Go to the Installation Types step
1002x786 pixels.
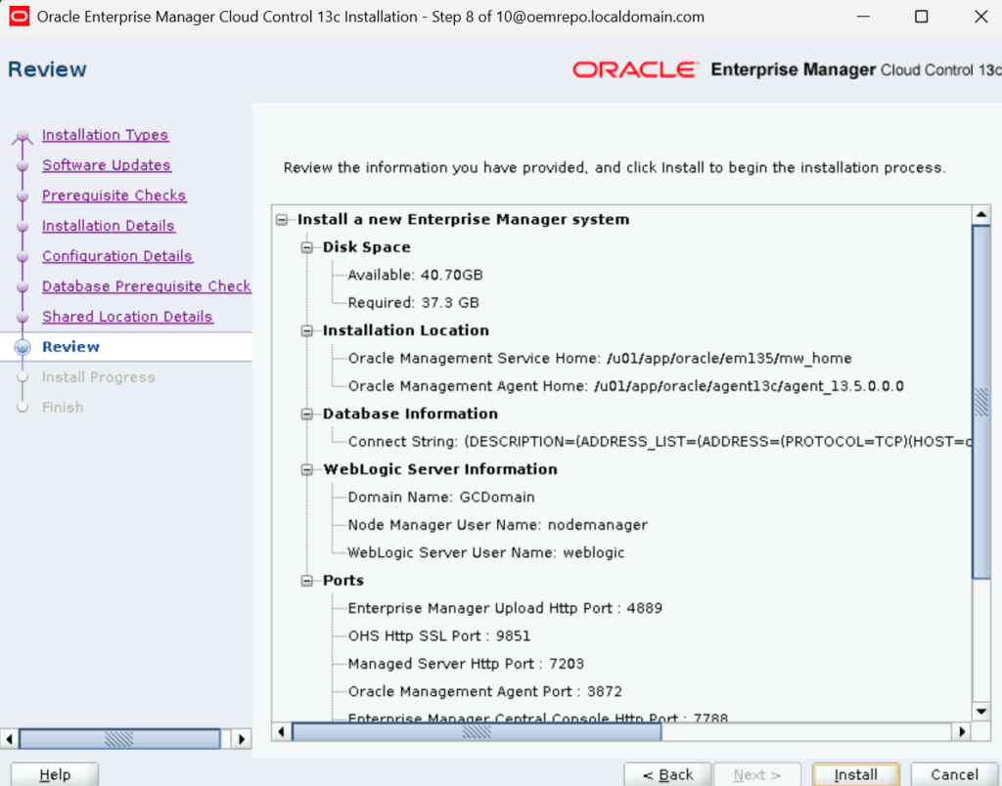[105, 135]
